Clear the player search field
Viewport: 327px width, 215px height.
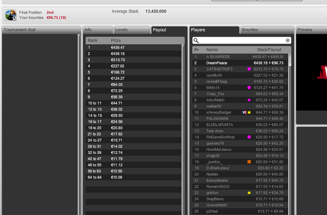pos(288,40)
